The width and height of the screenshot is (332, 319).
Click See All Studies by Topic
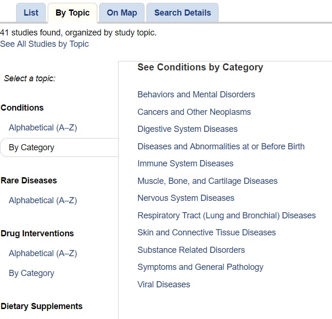[44, 44]
